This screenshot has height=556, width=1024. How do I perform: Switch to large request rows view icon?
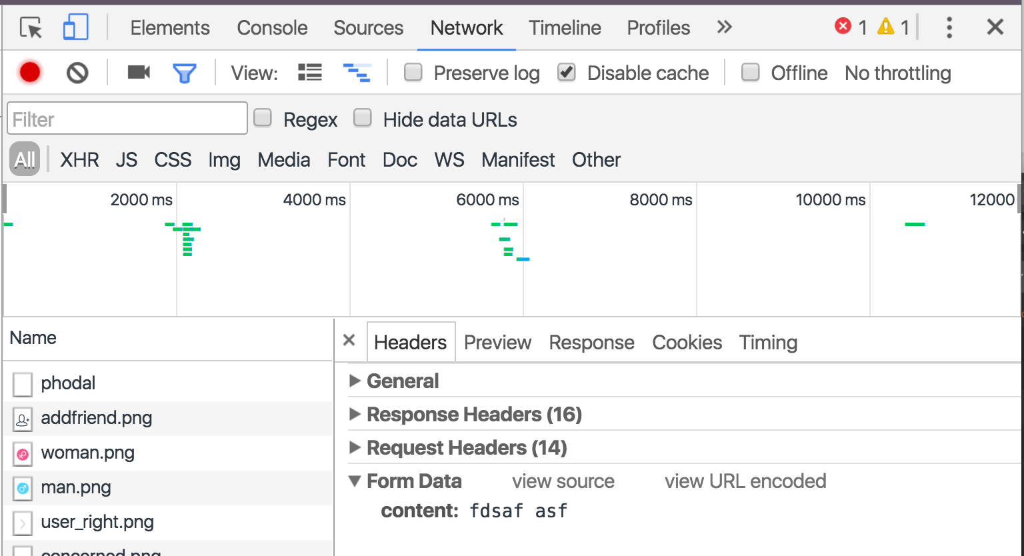click(310, 73)
